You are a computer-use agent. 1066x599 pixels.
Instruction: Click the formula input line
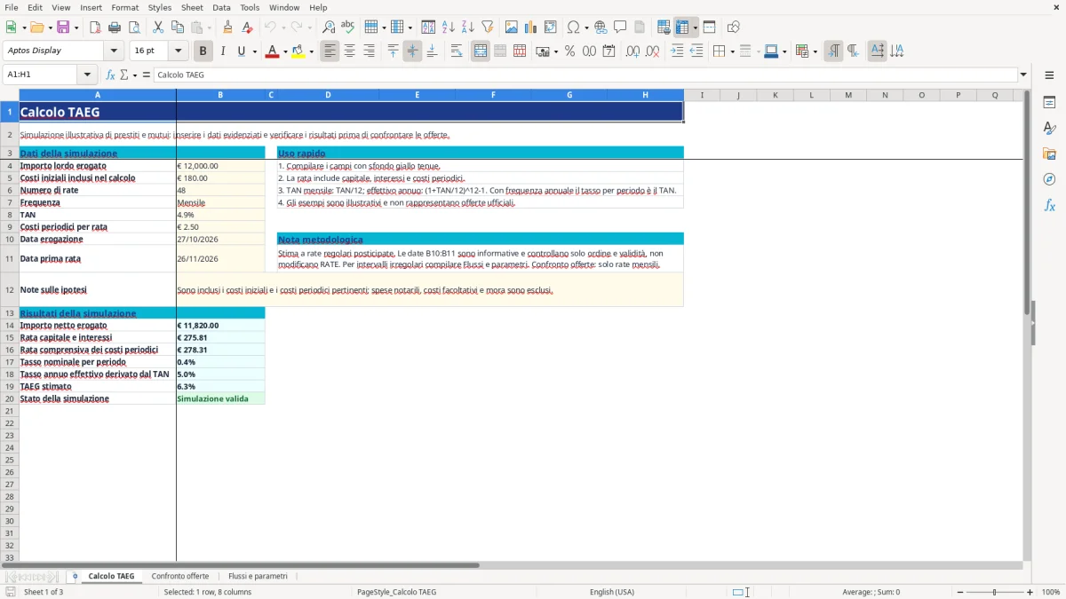click(x=585, y=75)
